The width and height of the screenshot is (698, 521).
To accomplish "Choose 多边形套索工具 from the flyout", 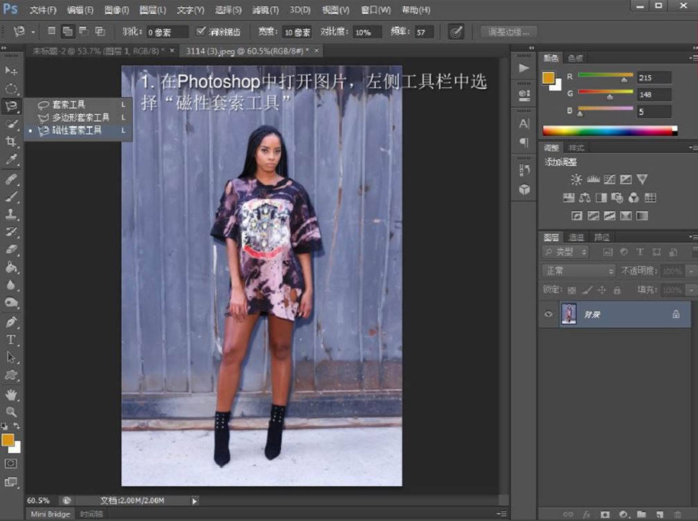I will click(80, 118).
